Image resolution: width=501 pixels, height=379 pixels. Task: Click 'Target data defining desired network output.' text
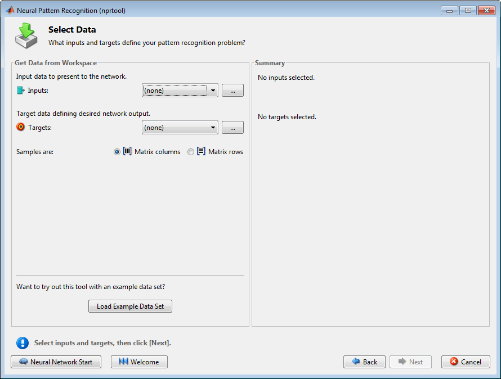coord(83,114)
